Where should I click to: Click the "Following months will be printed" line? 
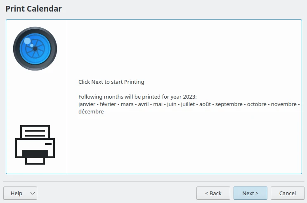(137, 97)
